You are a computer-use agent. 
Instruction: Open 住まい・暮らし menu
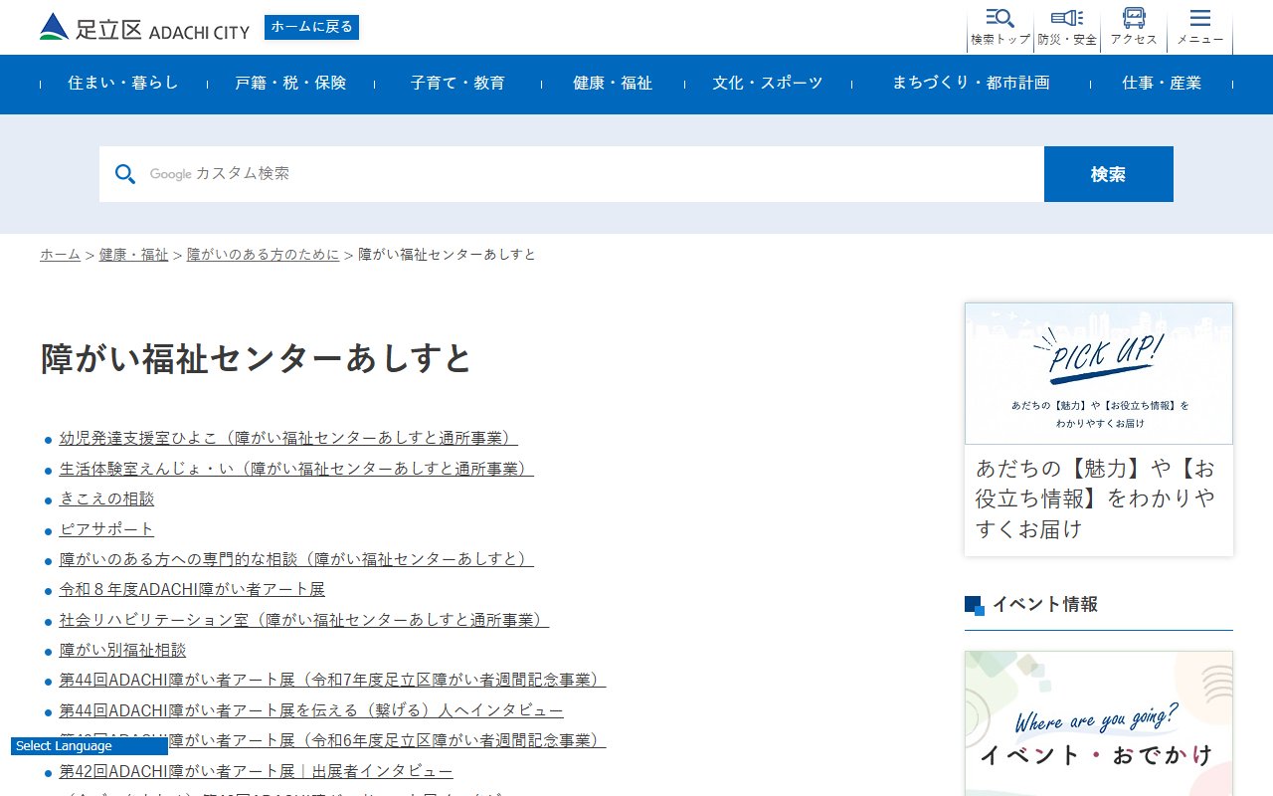click(x=123, y=84)
